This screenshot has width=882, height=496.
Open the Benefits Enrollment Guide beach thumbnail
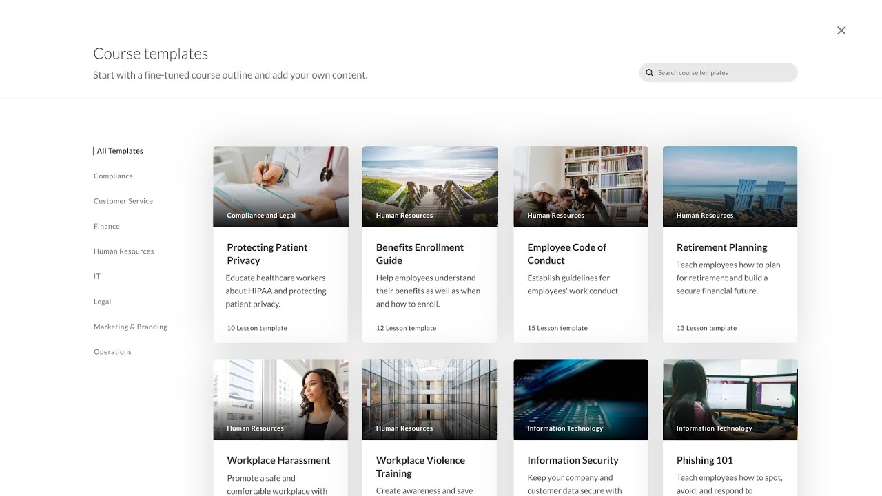tap(430, 187)
